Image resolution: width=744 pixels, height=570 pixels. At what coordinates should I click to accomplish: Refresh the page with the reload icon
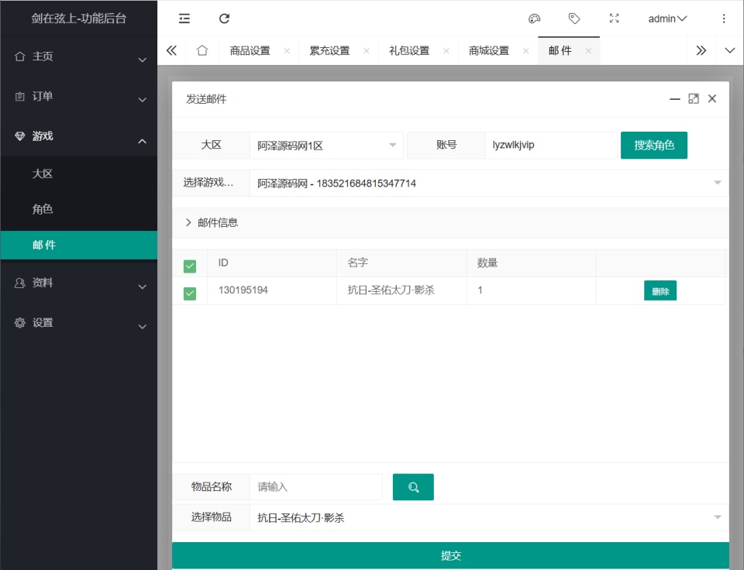pos(224,18)
